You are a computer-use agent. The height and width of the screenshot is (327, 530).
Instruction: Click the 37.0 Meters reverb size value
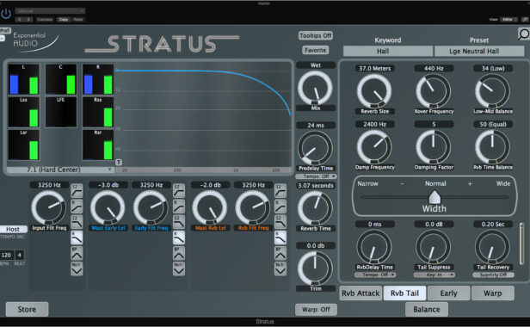coord(374,68)
